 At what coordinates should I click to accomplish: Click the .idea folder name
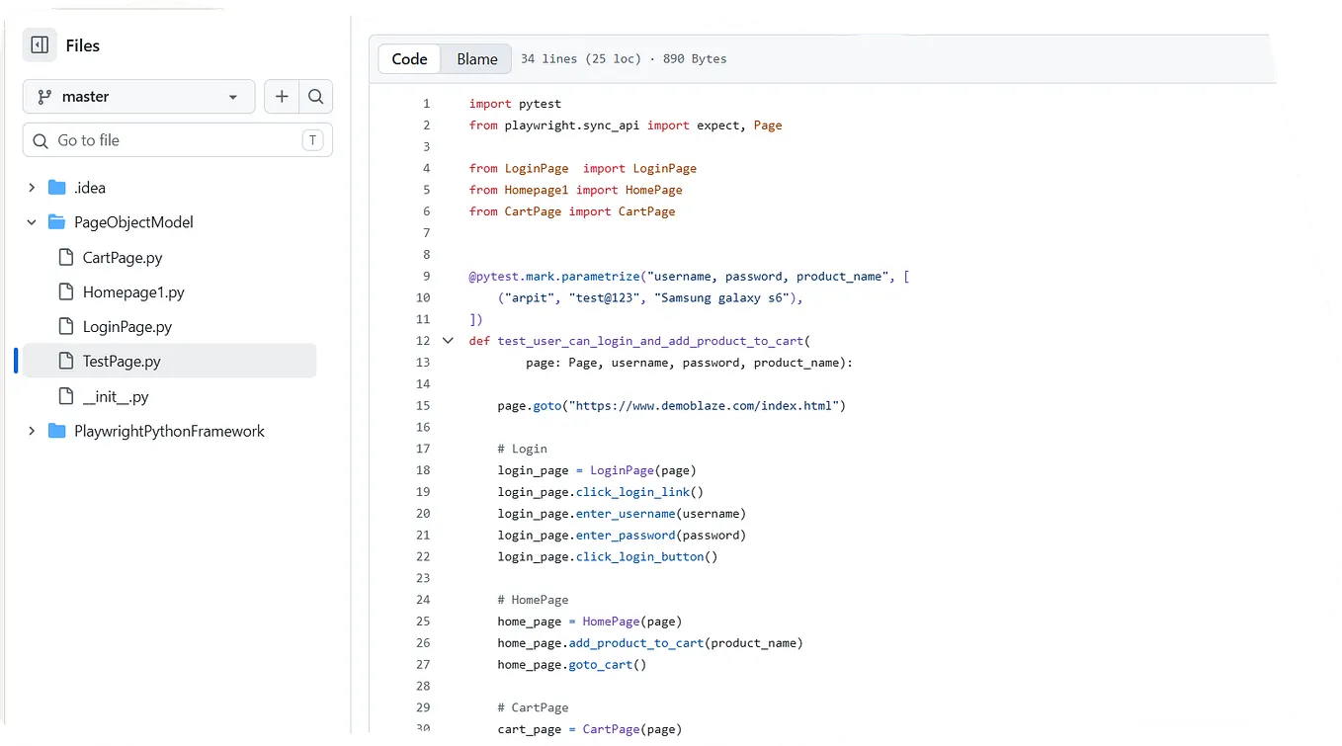(x=90, y=188)
